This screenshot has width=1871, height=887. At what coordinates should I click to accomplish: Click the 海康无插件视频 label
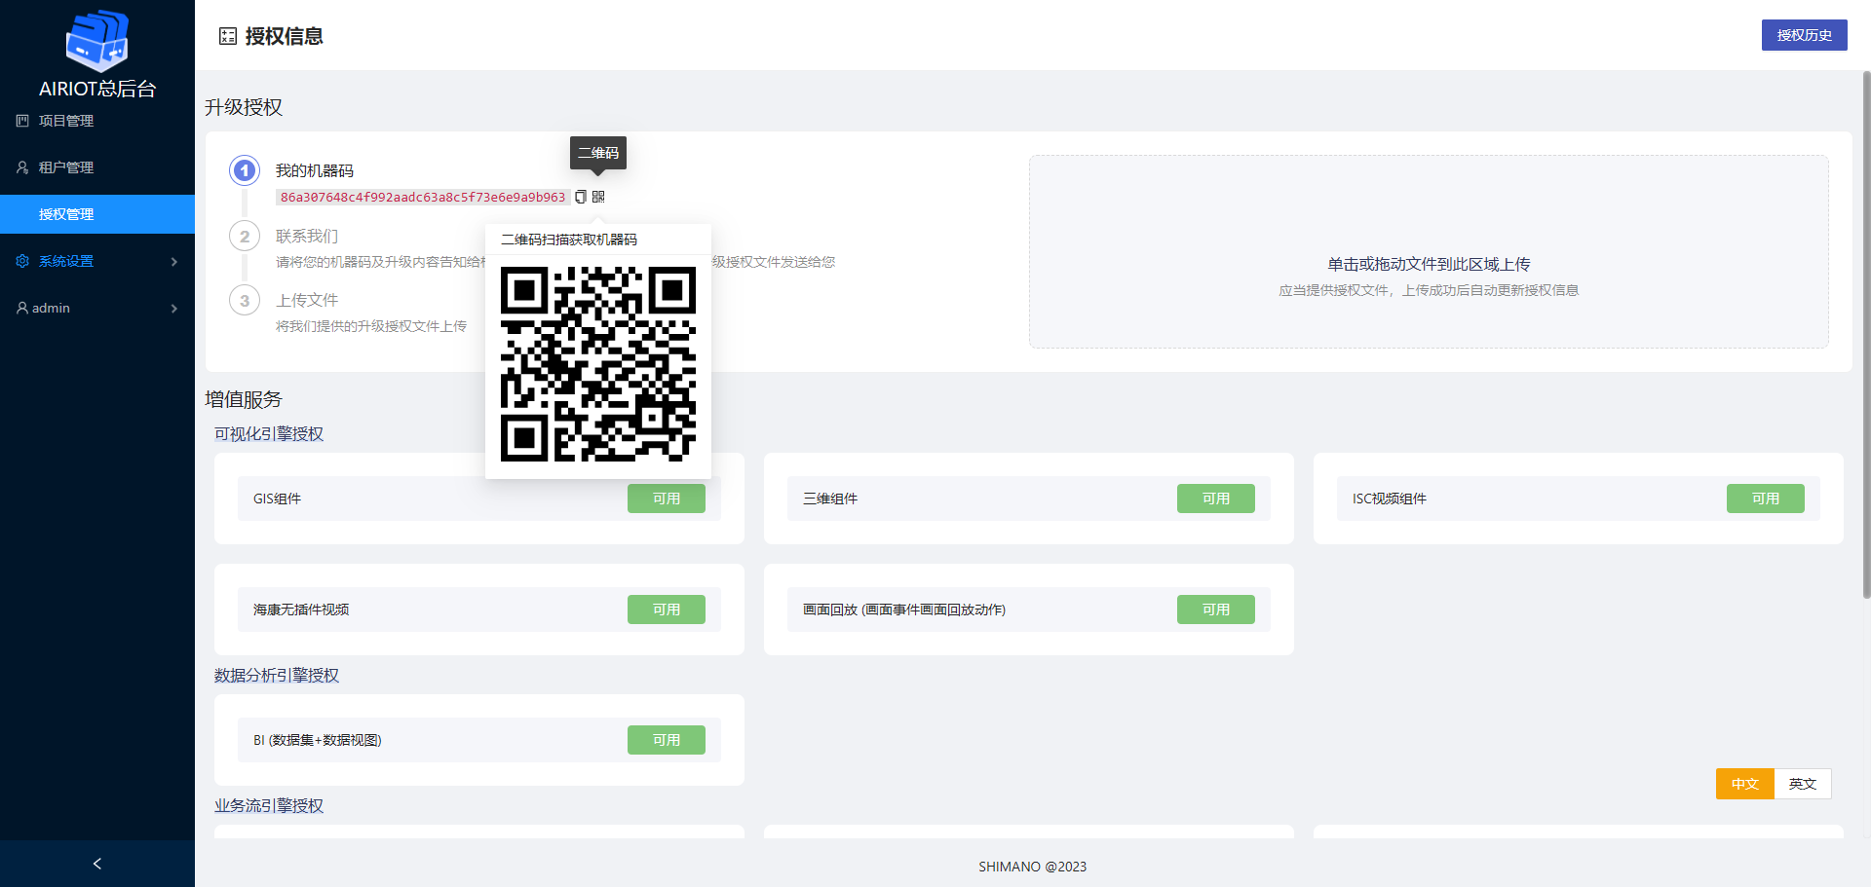pos(301,610)
